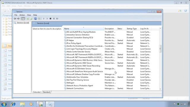Switch to Dynamics NAV taskbar button
The image size is (190, 107).
coord(41,104)
